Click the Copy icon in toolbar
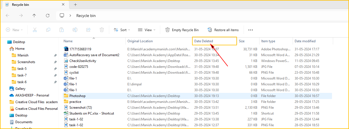 pyautogui.click(x=48, y=30)
